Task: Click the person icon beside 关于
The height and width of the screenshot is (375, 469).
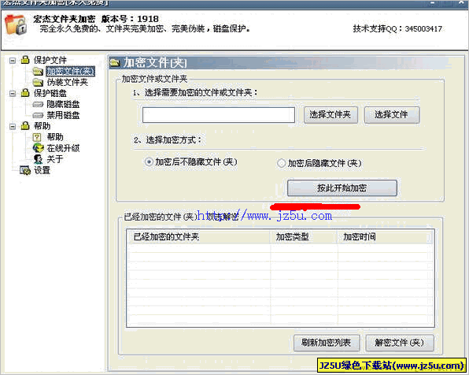Action: tap(38, 159)
